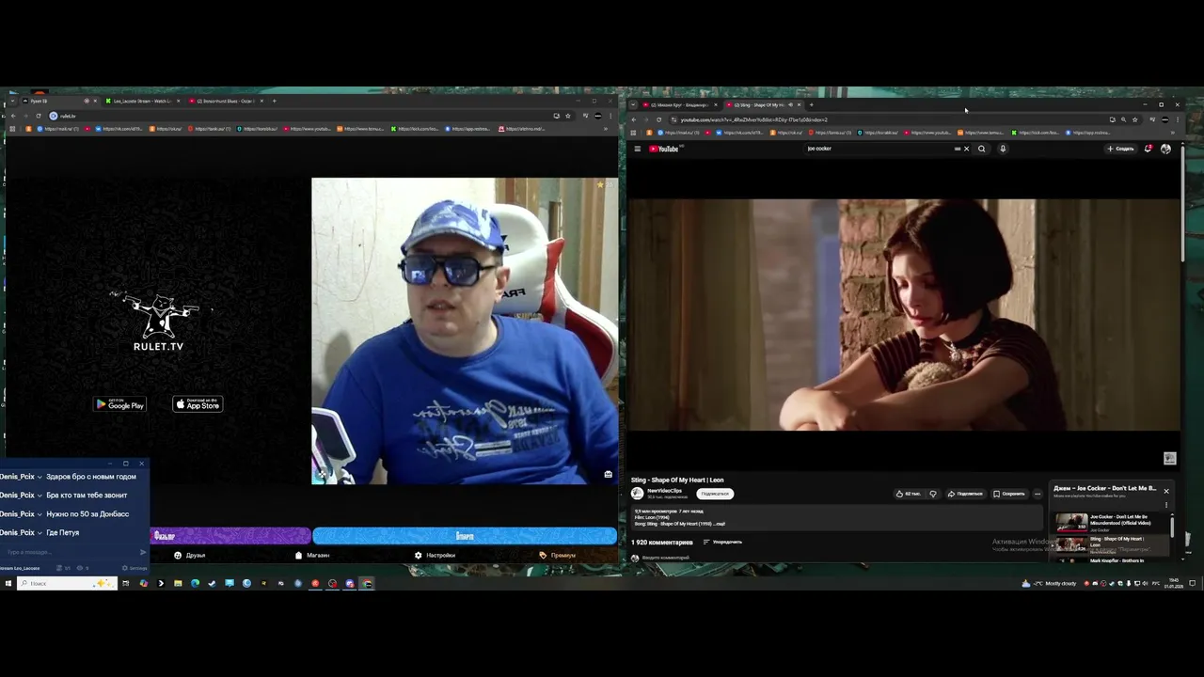Click the blue next-partner button
The width and height of the screenshot is (1204, 677).
coord(465,536)
